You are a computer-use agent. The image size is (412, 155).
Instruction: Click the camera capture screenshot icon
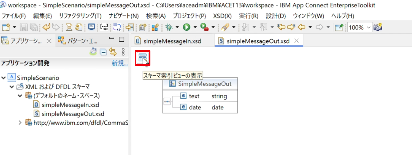[378, 27]
